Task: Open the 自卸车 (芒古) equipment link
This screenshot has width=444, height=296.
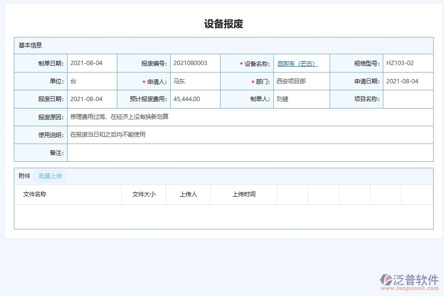Action: pyautogui.click(x=296, y=63)
